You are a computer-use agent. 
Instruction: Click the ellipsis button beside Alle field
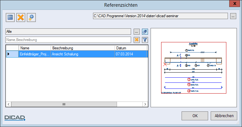pyautogui.click(x=137, y=32)
